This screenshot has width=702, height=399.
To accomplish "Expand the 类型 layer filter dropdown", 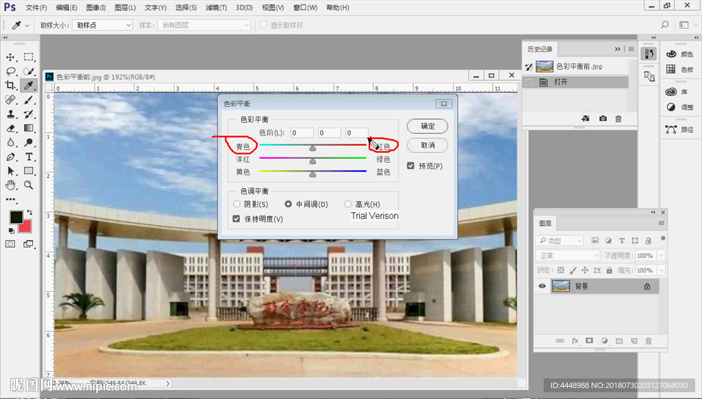I will point(559,241).
